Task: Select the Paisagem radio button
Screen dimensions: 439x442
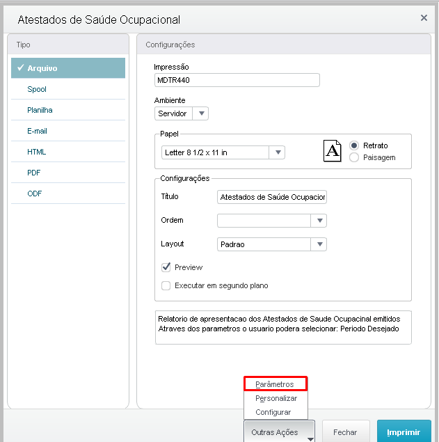Action: tap(354, 157)
